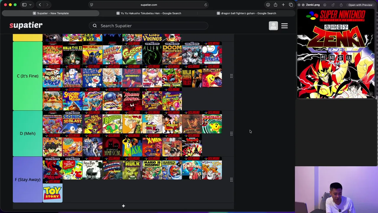Share Zenki.png from Quick Look
Viewport: 378px width, 213px height.
pyautogui.click(x=341, y=5)
